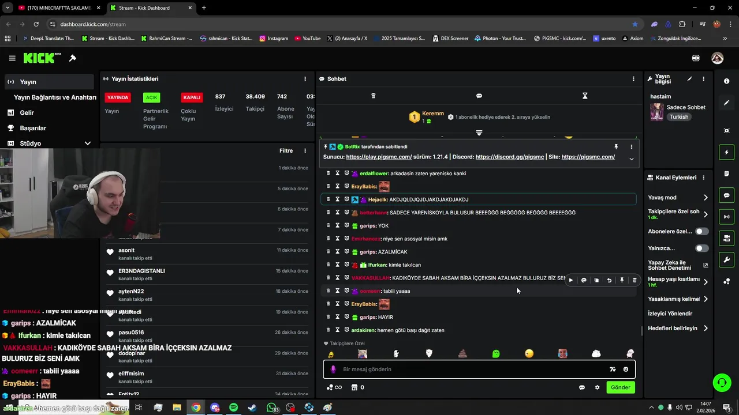Click the info icon in right sidebar
739x415 pixels.
(x=726, y=81)
